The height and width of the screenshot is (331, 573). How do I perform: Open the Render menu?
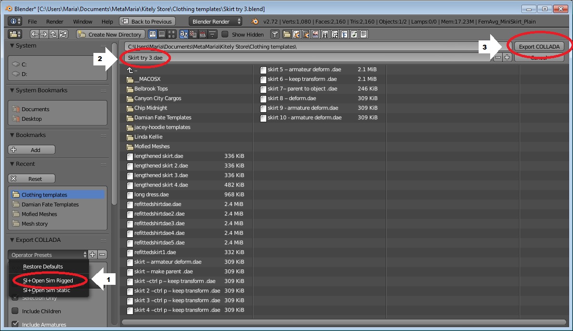55,22
